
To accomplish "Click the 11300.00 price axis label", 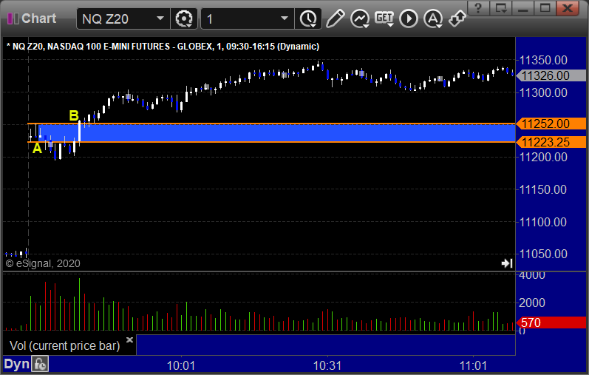I will (543, 92).
